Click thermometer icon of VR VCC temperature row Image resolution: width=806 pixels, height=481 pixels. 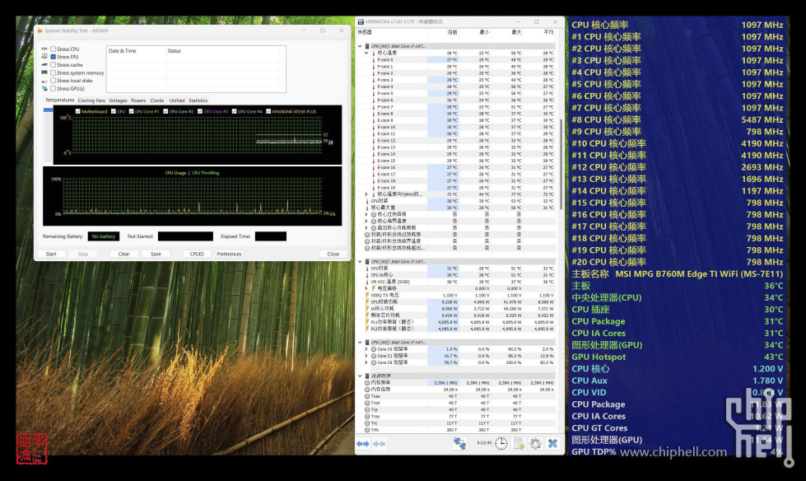click(367, 282)
